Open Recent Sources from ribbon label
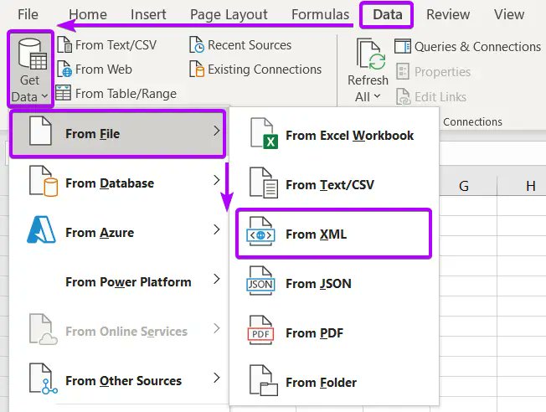The width and height of the screenshot is (546, 412). click(250, 45)
